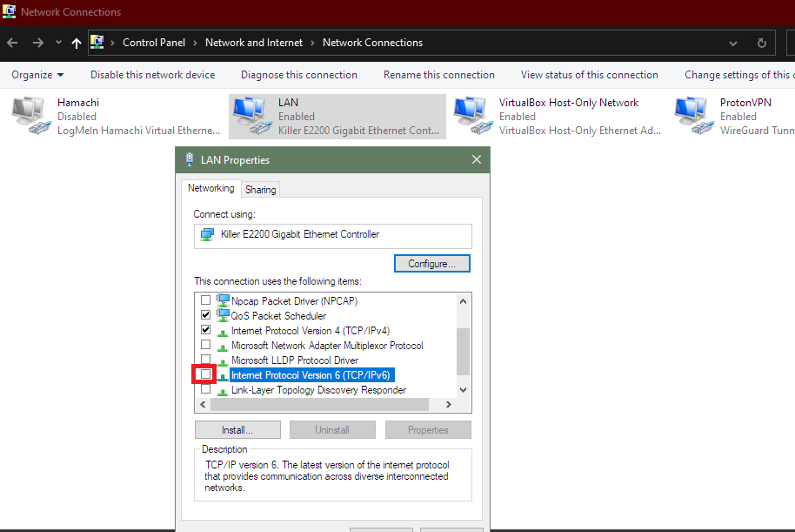Check Link-Layer Topology Discovery Responder checkbox
Image resolution: width=795 pixels, height=532 pixels.
pos(205,389)
